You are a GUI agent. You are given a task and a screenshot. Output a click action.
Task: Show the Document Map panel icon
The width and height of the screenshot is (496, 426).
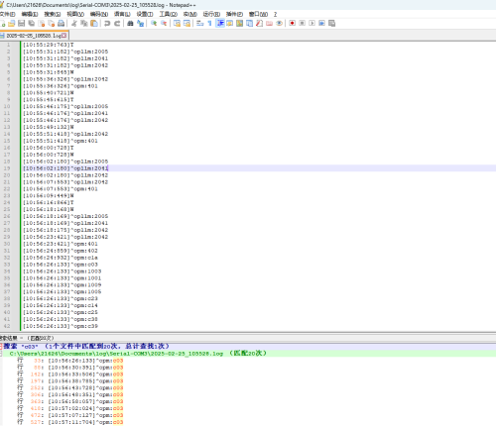click(239, 23)
